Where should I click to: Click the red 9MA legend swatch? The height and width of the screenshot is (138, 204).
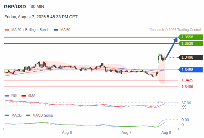coord(24,96)
